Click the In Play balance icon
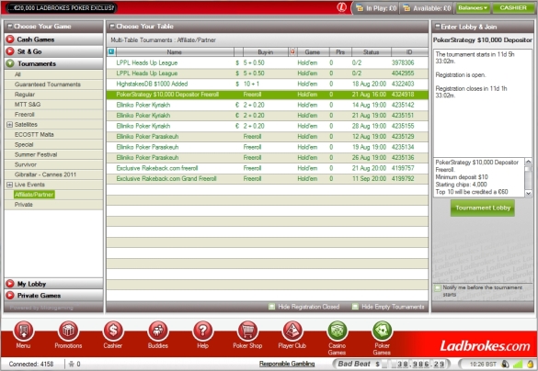Screen dimensions: 538x371 coord(360,8)
